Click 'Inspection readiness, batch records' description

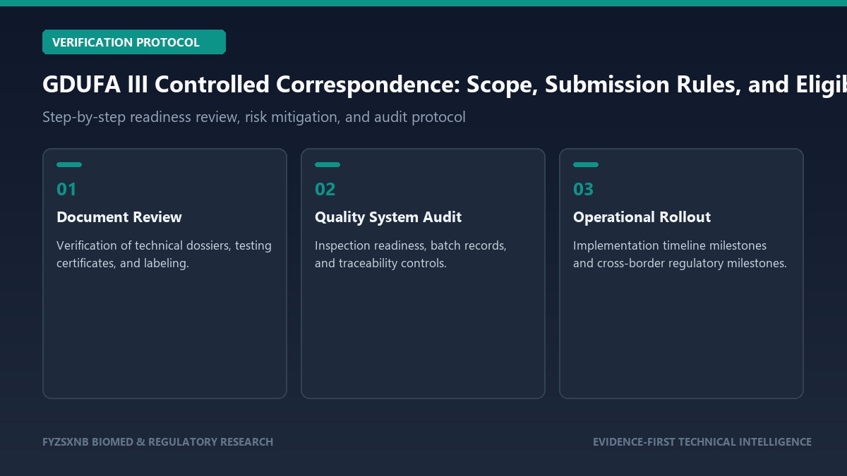tap(411, 255)
